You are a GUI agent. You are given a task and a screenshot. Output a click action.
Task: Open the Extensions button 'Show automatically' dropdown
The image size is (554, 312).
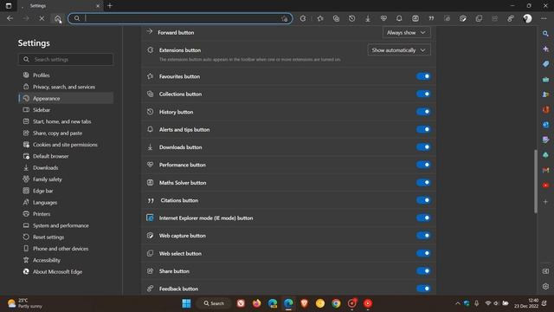(399, 50)
